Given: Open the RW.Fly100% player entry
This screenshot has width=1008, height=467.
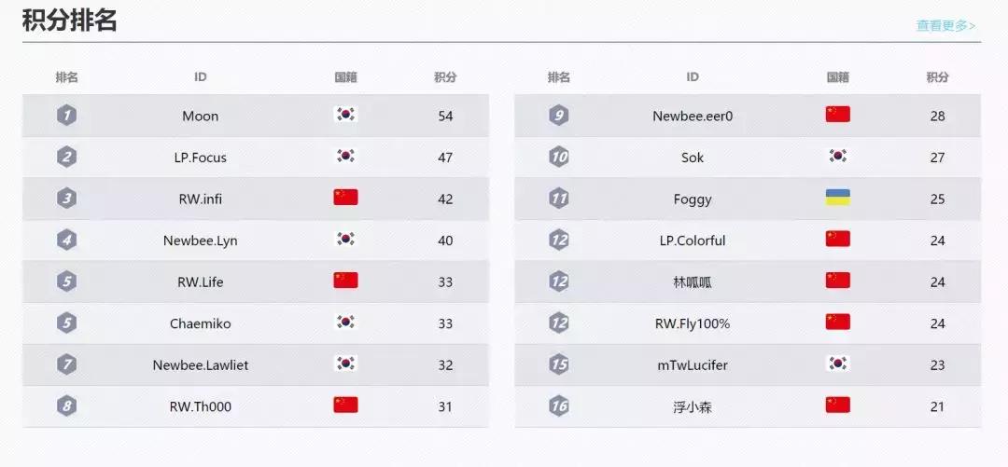Looking at the screenshot, I should (x=693, y=323).
